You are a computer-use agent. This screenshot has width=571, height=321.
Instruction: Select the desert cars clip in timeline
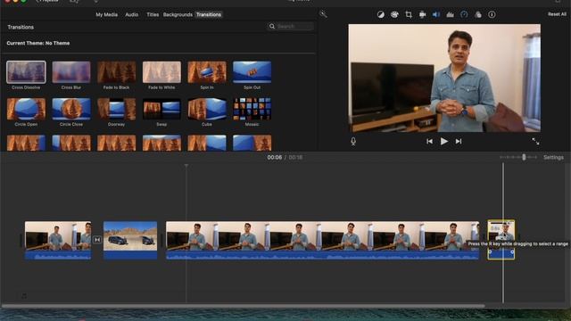pyautogui.click(x=130, y=240)
